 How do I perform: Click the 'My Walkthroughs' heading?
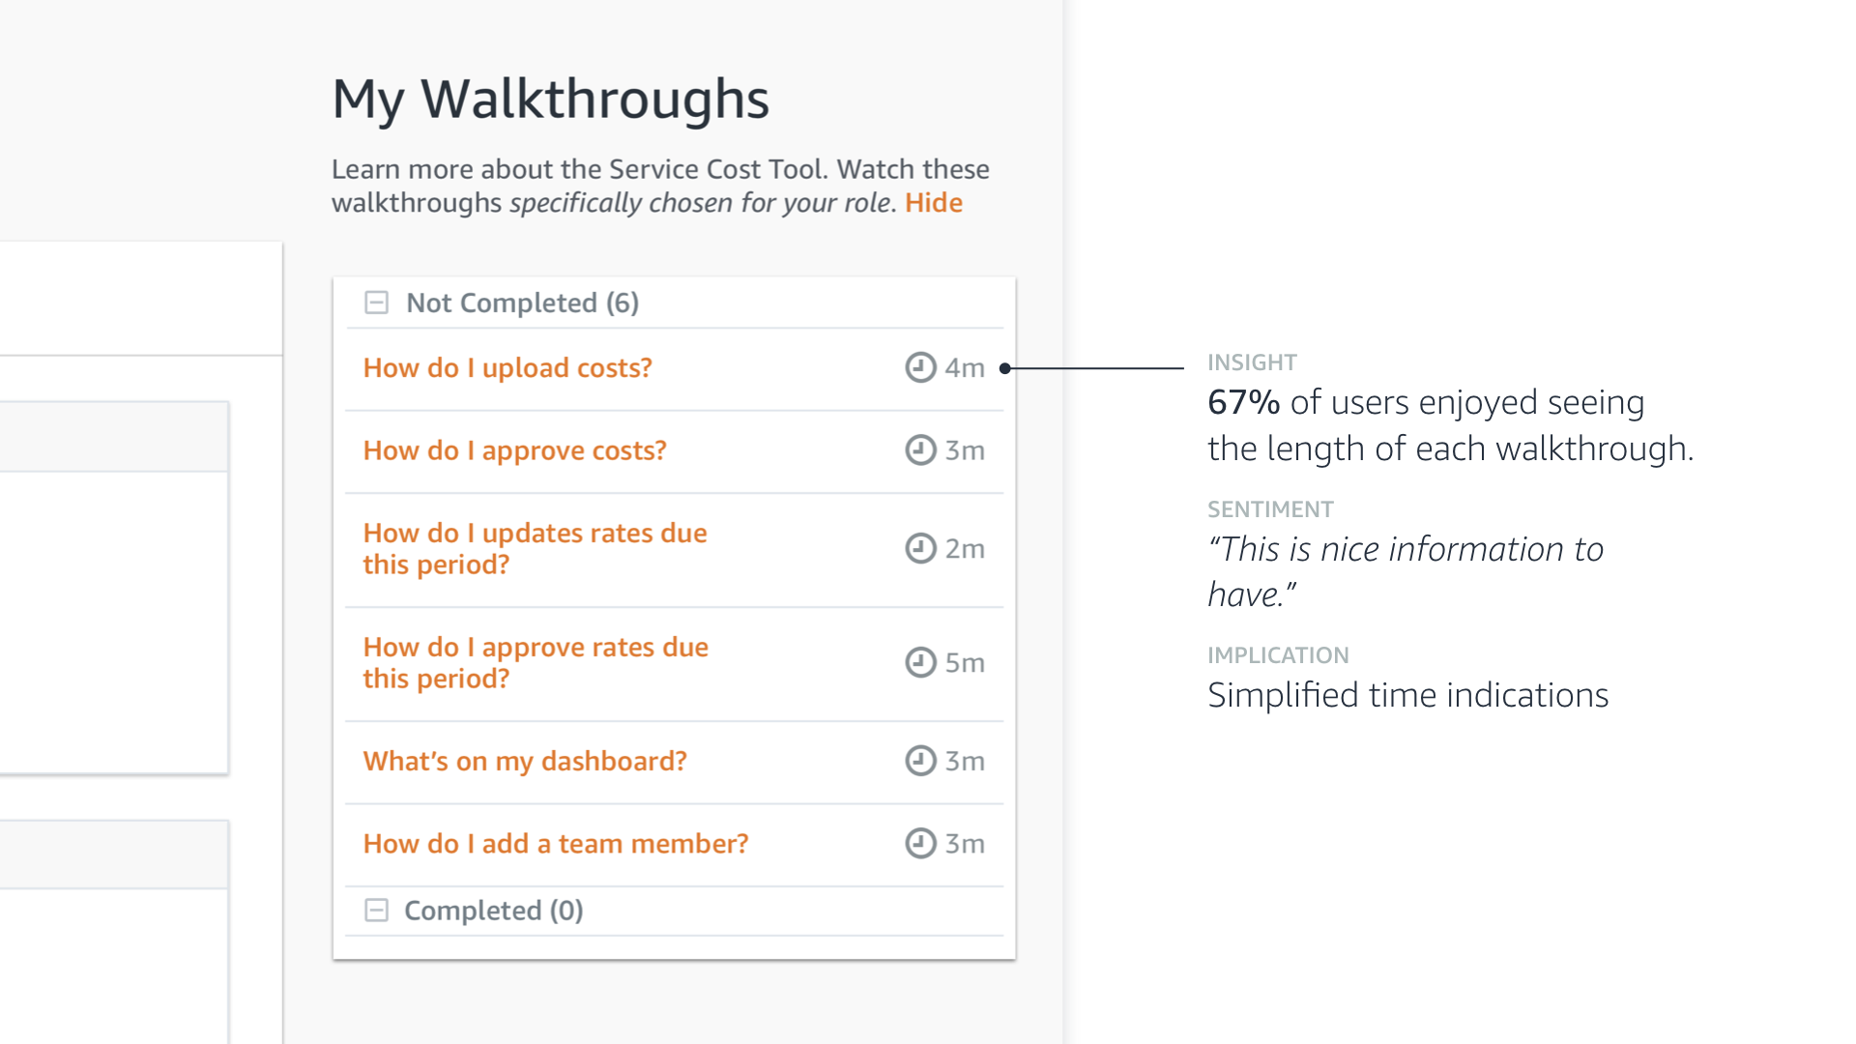550,99
